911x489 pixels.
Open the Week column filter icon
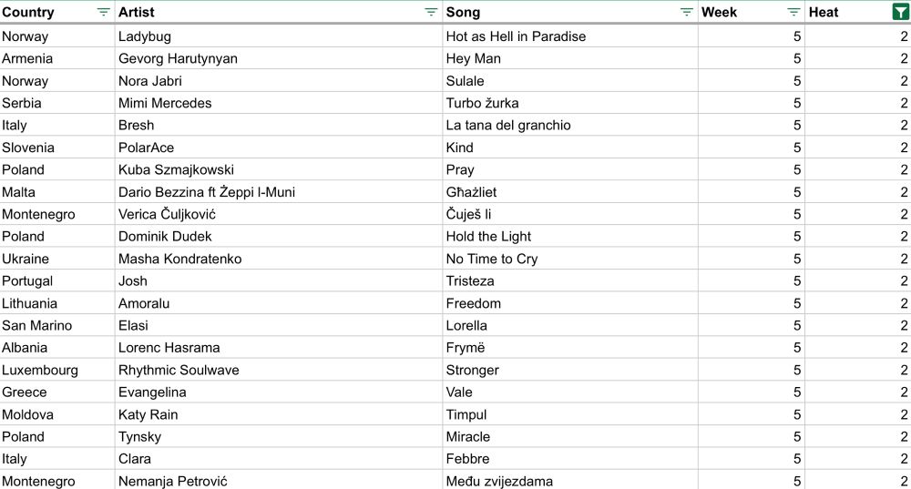793,12
